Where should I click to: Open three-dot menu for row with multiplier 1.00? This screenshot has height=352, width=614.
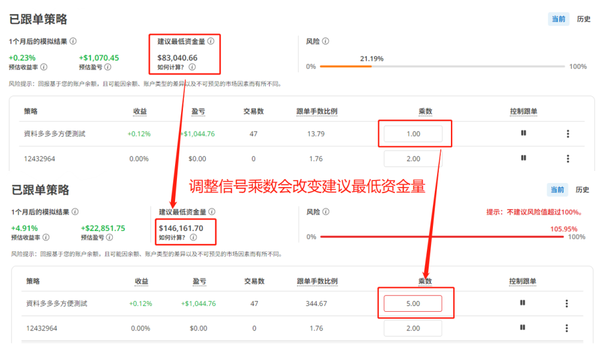(568, 134)
